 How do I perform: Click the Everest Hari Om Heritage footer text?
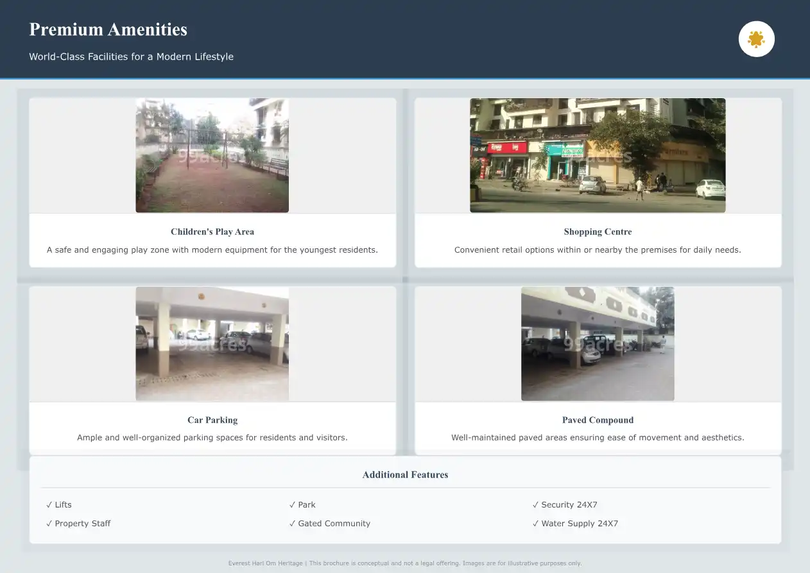point(405,563)
